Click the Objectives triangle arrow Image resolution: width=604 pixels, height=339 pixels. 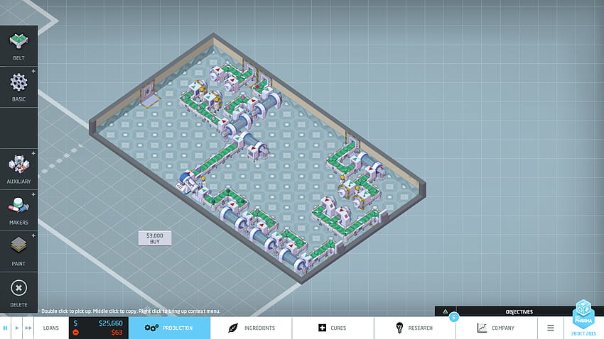(446, 311)
